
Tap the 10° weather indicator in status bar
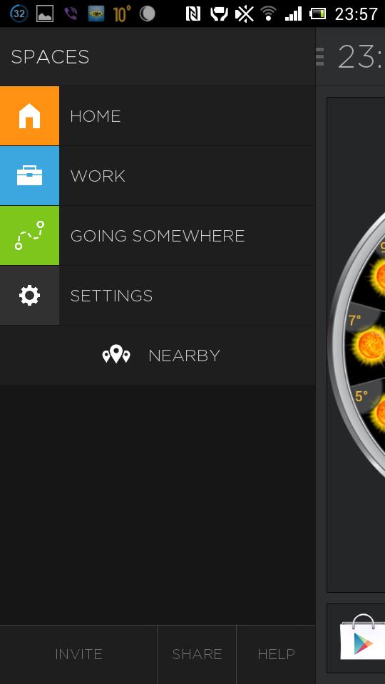click(122, 14)
